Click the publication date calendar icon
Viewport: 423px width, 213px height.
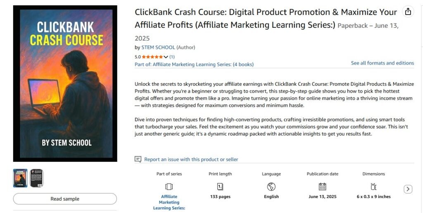click(x=322, y=187)
